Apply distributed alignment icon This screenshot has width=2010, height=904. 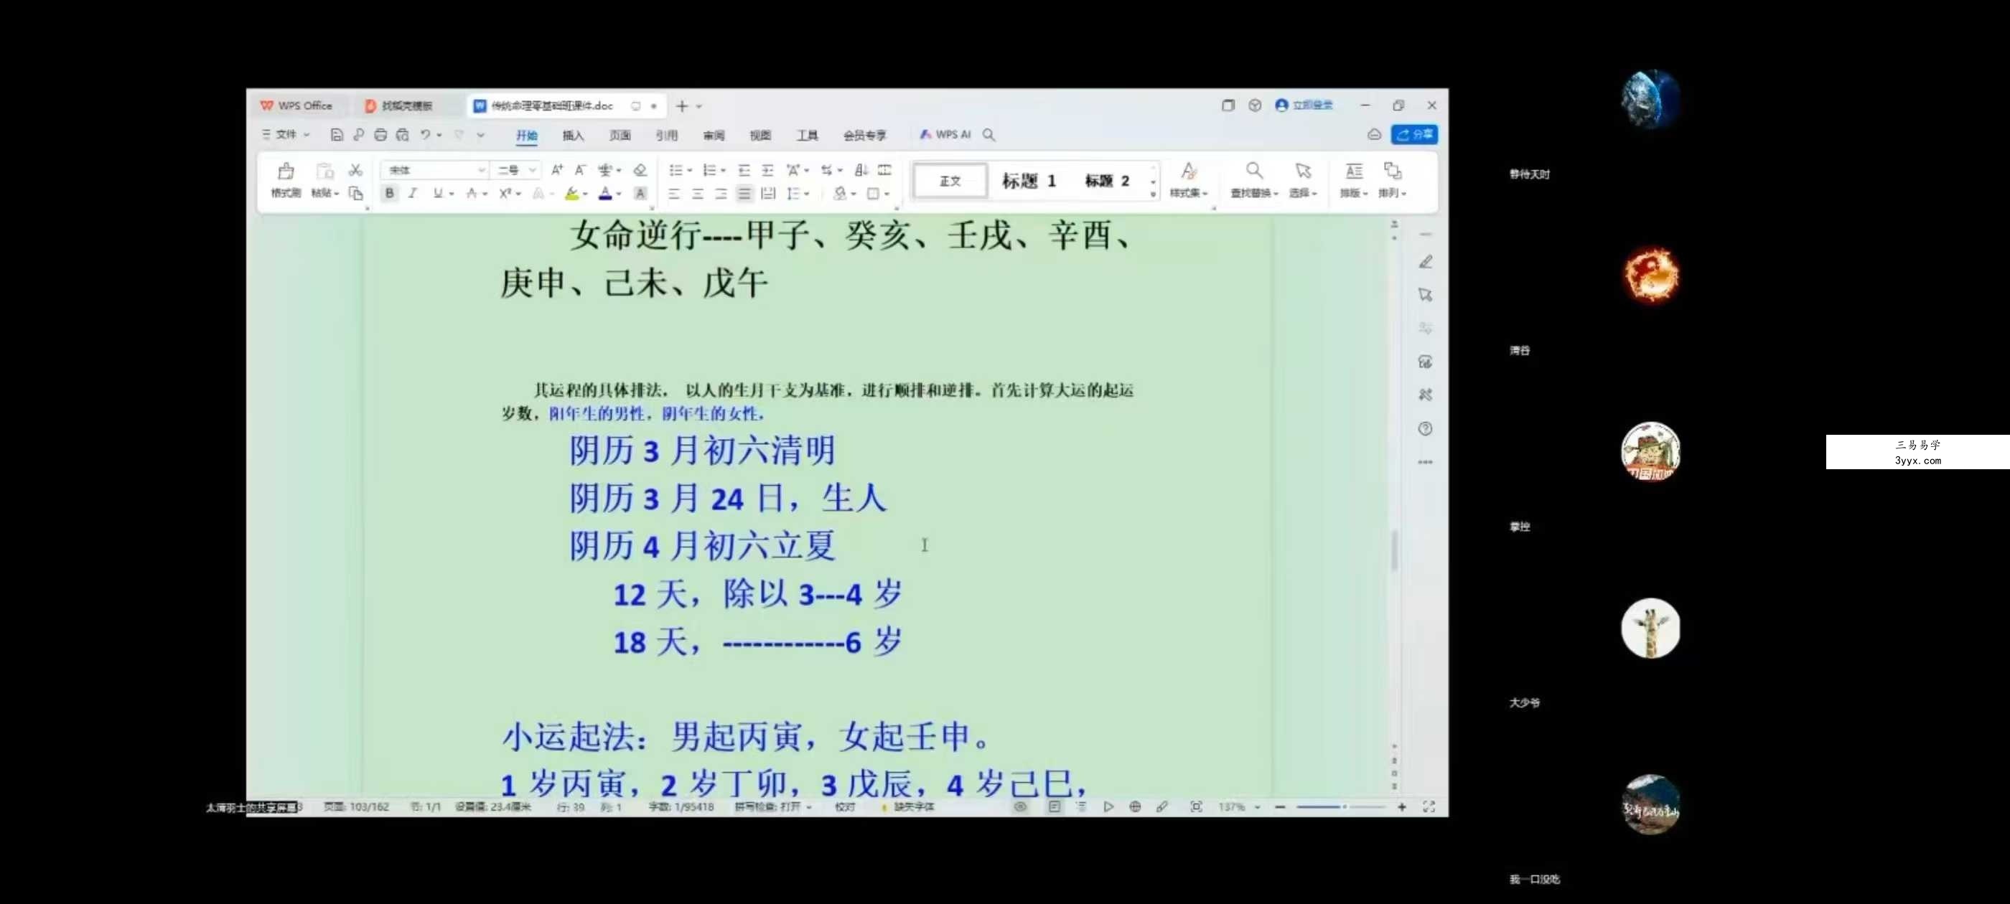(768, 194)
